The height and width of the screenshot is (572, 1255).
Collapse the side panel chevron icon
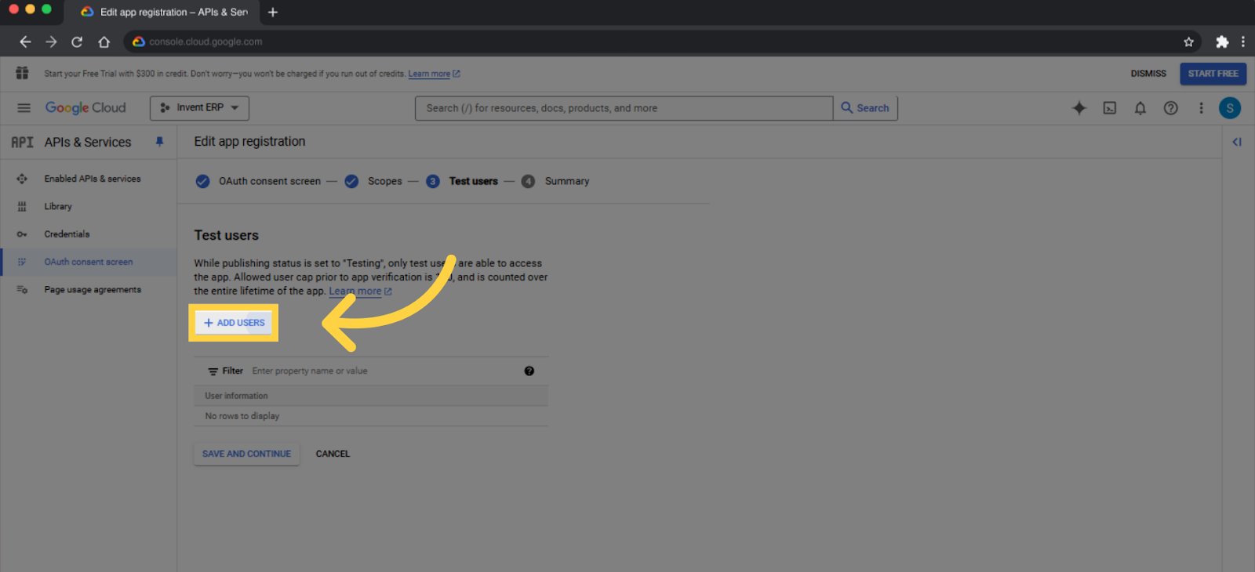pyautogui.click(x=1237, y=142)
